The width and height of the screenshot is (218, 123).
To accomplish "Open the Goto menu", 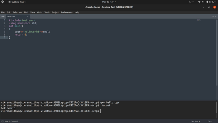I will [x=40, y=12].
